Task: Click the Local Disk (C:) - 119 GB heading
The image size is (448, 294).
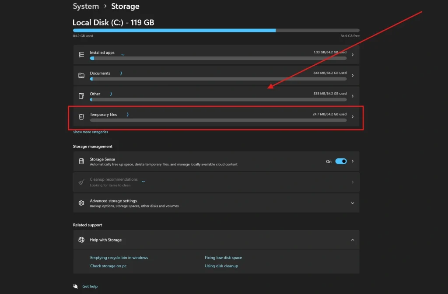Action: tap(113, 23)
